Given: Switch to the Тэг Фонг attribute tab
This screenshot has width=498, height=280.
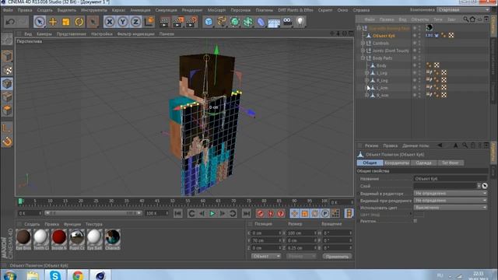Looking at the screenshot, I should click(450, 163).
